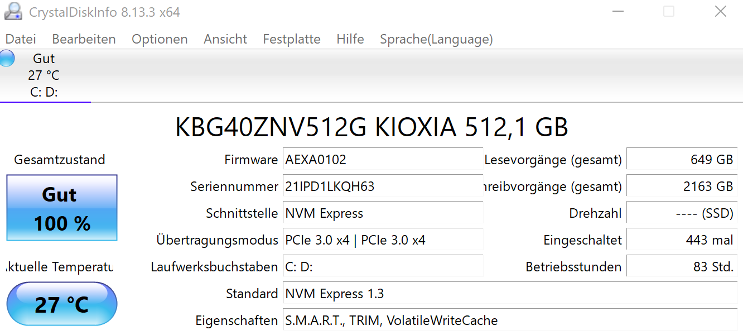The height and width of the screenshot is (335, 743).
Task: Click the 443 mal power-on count
Action: (682, 240)
